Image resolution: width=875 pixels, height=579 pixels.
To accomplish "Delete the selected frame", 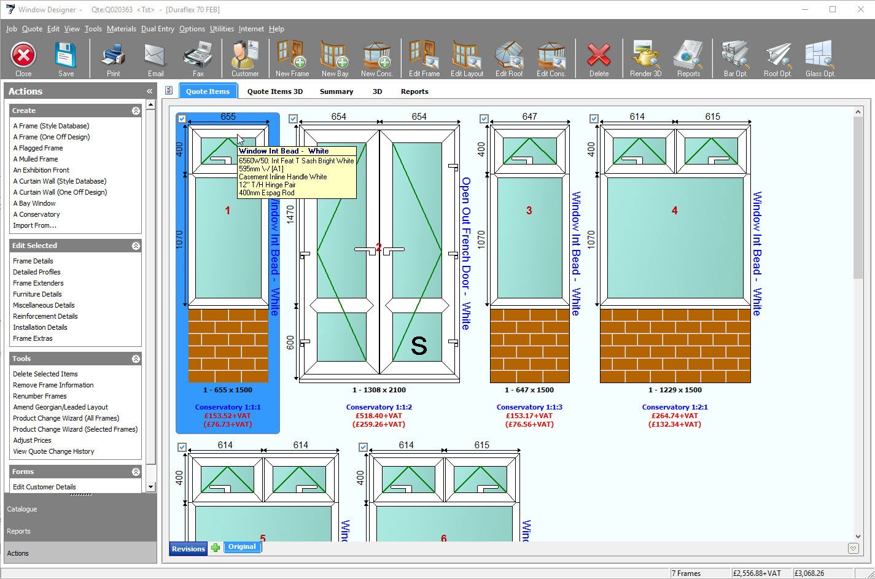I will (x=599, y=58).
